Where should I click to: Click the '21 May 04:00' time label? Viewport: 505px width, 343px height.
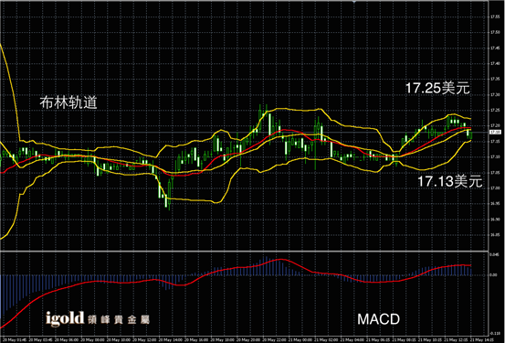point(352,339)
